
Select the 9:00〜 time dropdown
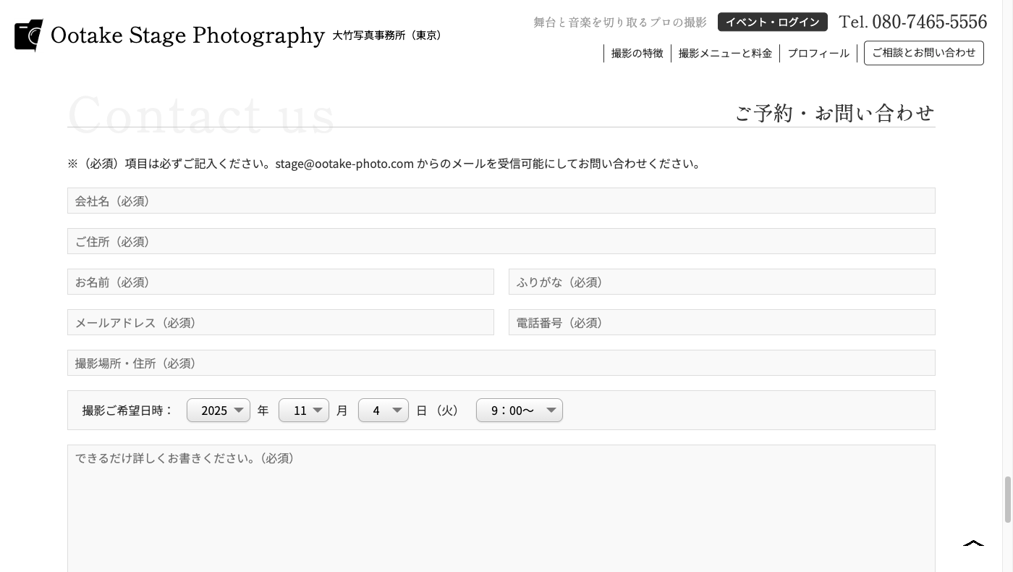[x=519, y=411]
